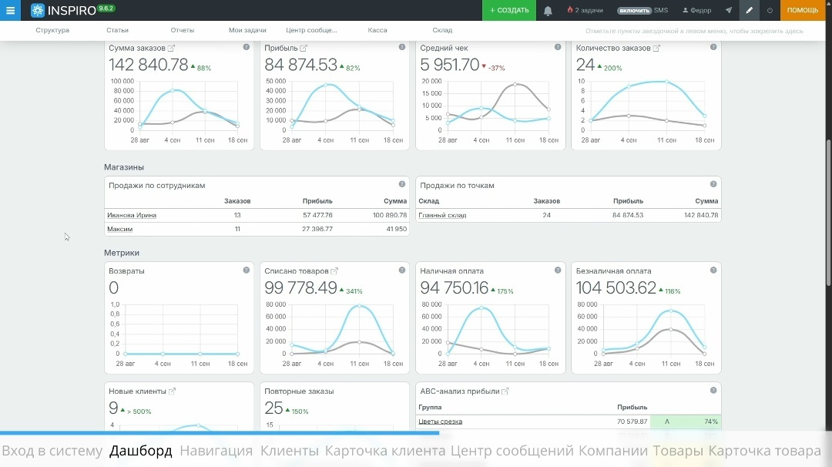Open the Мои задачи menu item
832x467 pixels.
coord(247,30)
